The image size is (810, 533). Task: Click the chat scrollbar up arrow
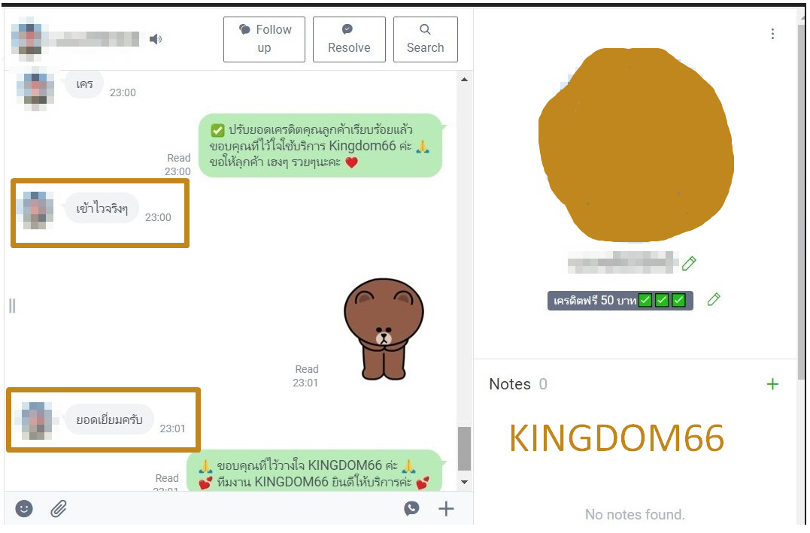pos(464,80)
